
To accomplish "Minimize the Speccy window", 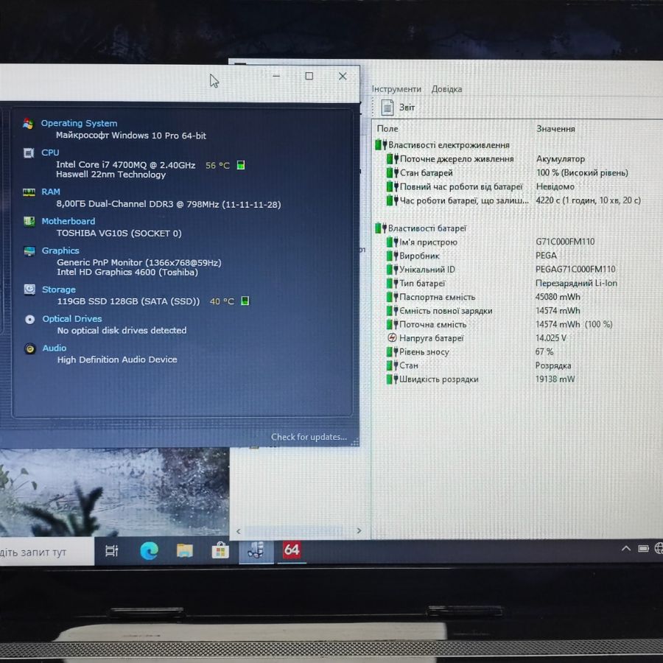I will click(x=276, y=76).
